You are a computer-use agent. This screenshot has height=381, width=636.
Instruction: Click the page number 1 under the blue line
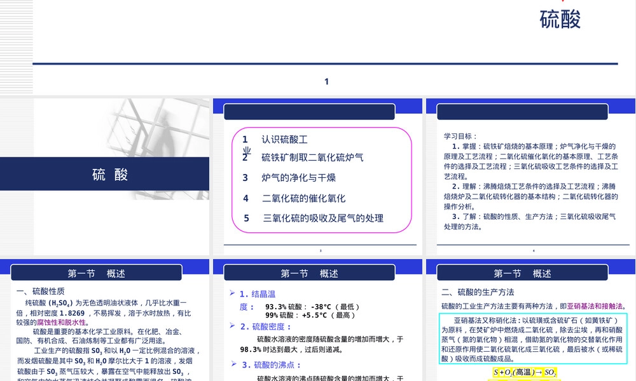(326, 81)
